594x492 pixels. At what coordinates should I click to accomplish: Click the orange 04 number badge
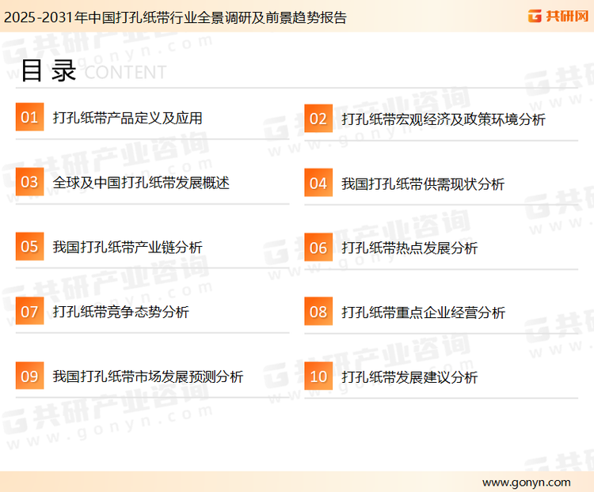(x=318, y=183)
